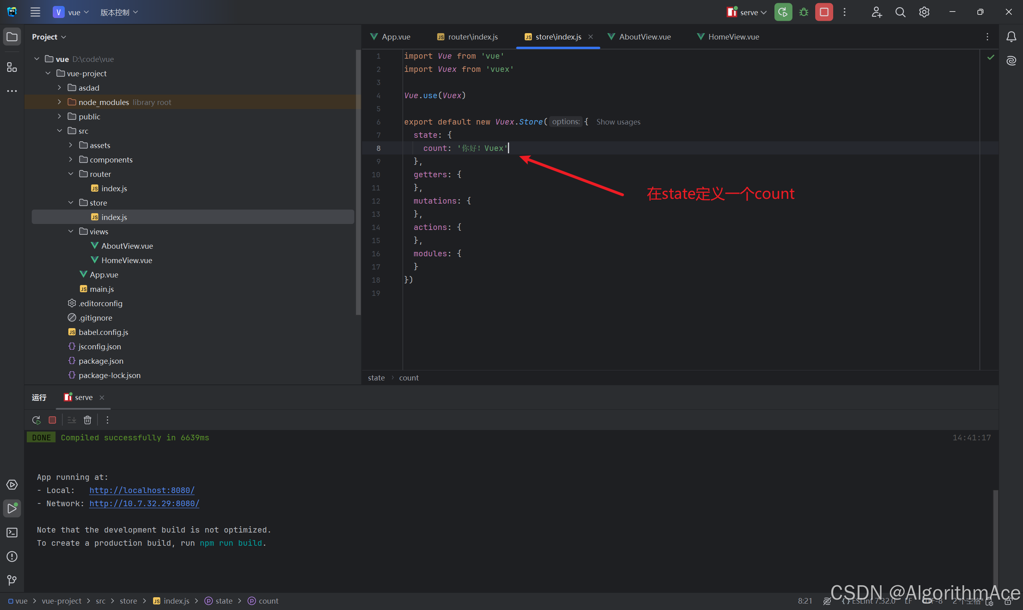Screen dimensions: 1023x610
Task: Open the http://localhost:8080/ link
Action: tap(142, 490)
